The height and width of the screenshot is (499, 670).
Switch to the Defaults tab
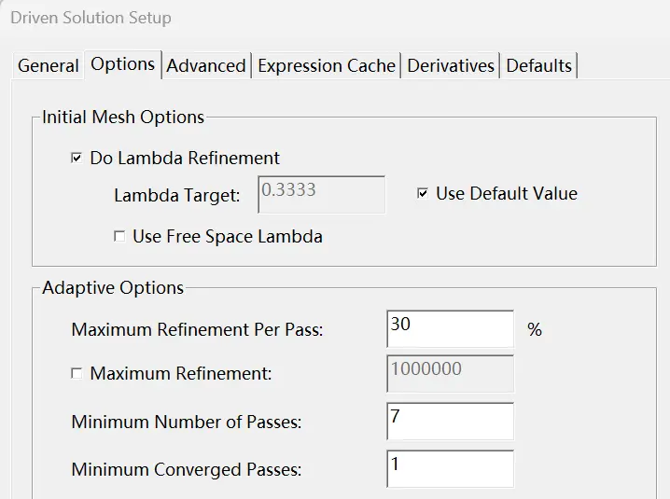coord(538,66)
